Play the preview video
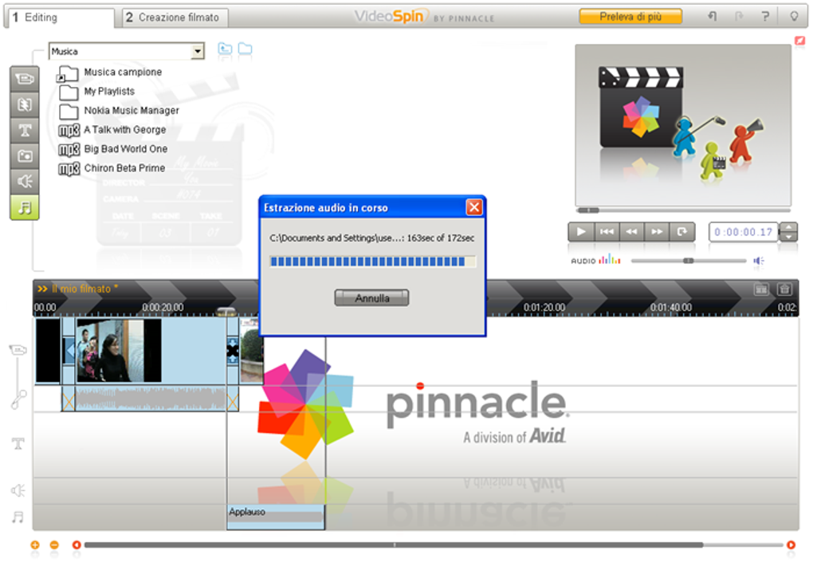This screenshot has width=813, height=570. coord(581,232)
